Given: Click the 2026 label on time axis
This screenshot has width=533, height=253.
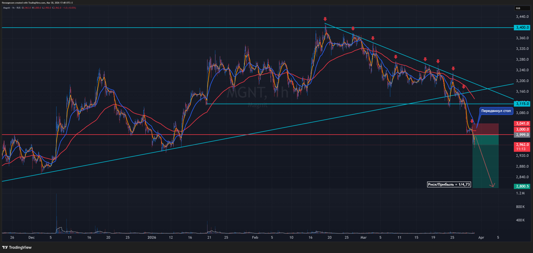Looking at the screenshot, I should (x=152, y=238).
